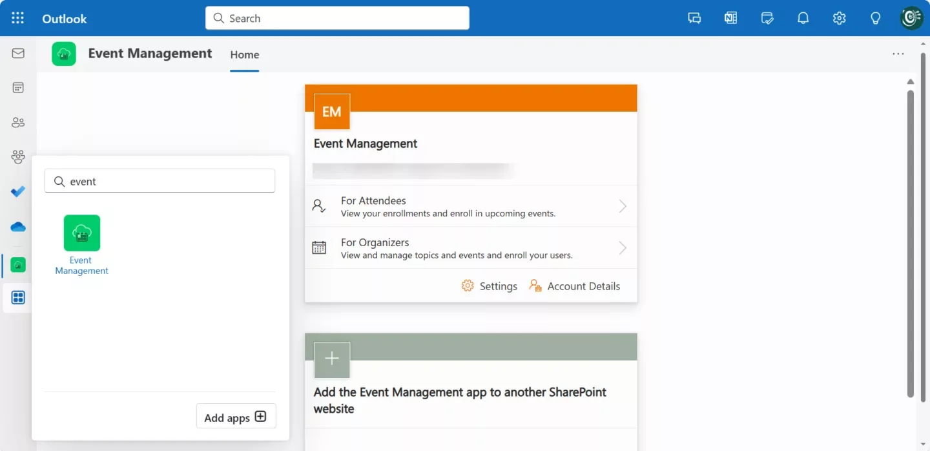Click the plus tile on green card
The width and height of the screenshot is (930, 451).
coord(332,360)
